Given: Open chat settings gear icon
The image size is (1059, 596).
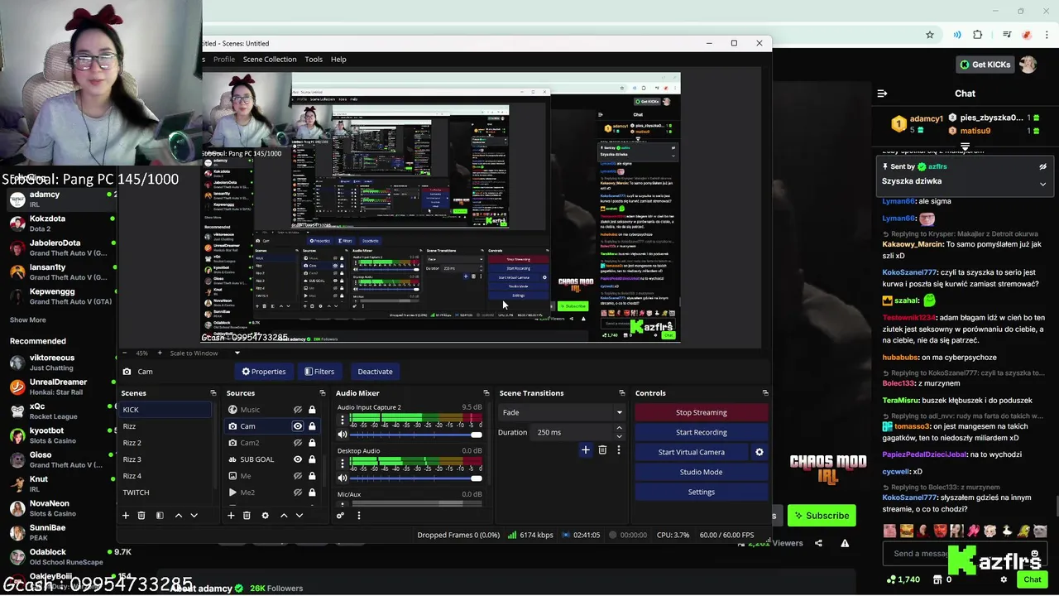Looking at the screenshot, I should tap(1004, 579).
